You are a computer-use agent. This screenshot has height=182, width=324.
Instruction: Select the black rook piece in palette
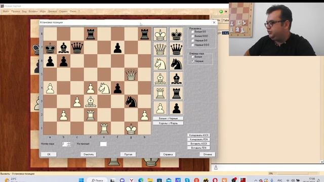pos(176,94)
